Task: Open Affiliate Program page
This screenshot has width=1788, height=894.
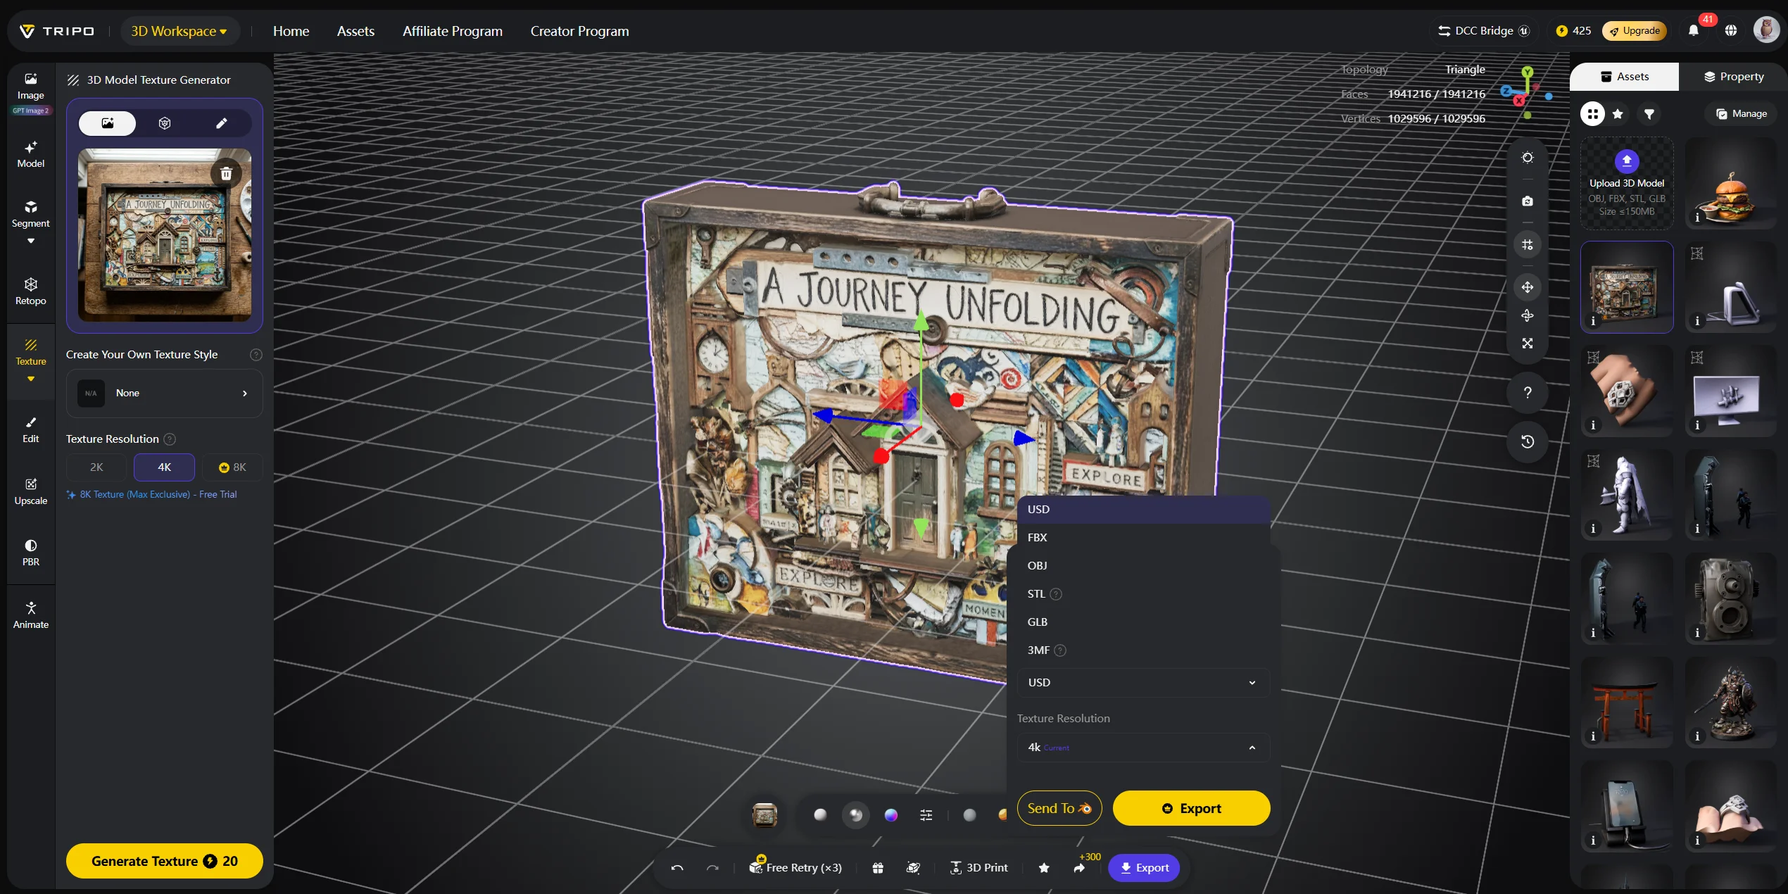Action: coord(452,31)
